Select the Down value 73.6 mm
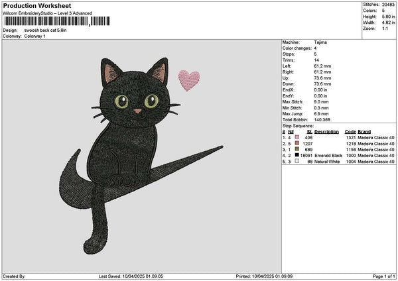The image size is (398, 281). pos(322,84)
